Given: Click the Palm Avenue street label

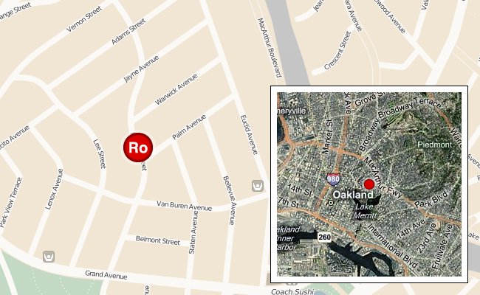Looking at the screenshot, I should pos(189,127).
